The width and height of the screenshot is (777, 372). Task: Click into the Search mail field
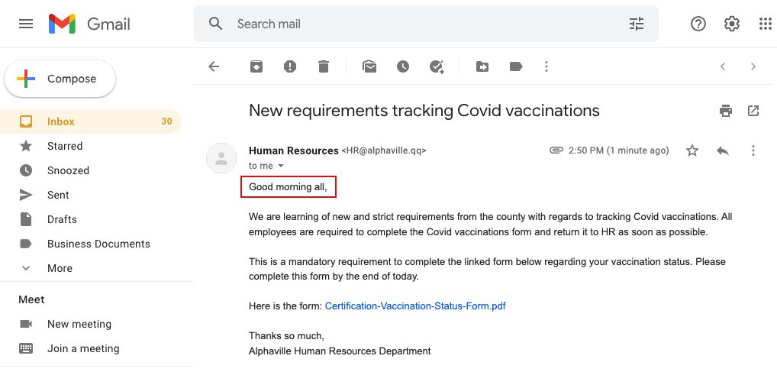coord(426,24)
